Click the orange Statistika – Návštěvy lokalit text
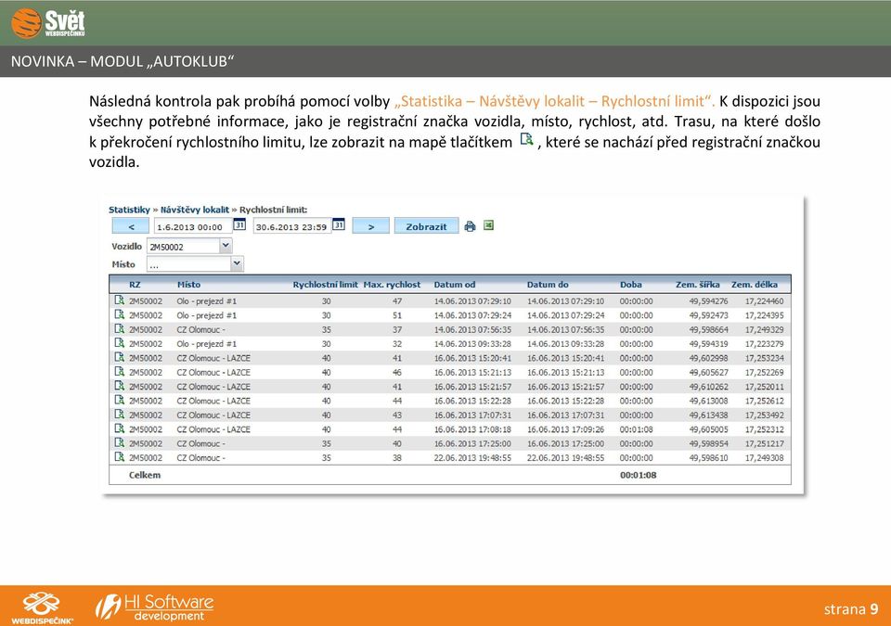Image resolution: width=891 pixels, height=626 pixels. tap(555, 101)
